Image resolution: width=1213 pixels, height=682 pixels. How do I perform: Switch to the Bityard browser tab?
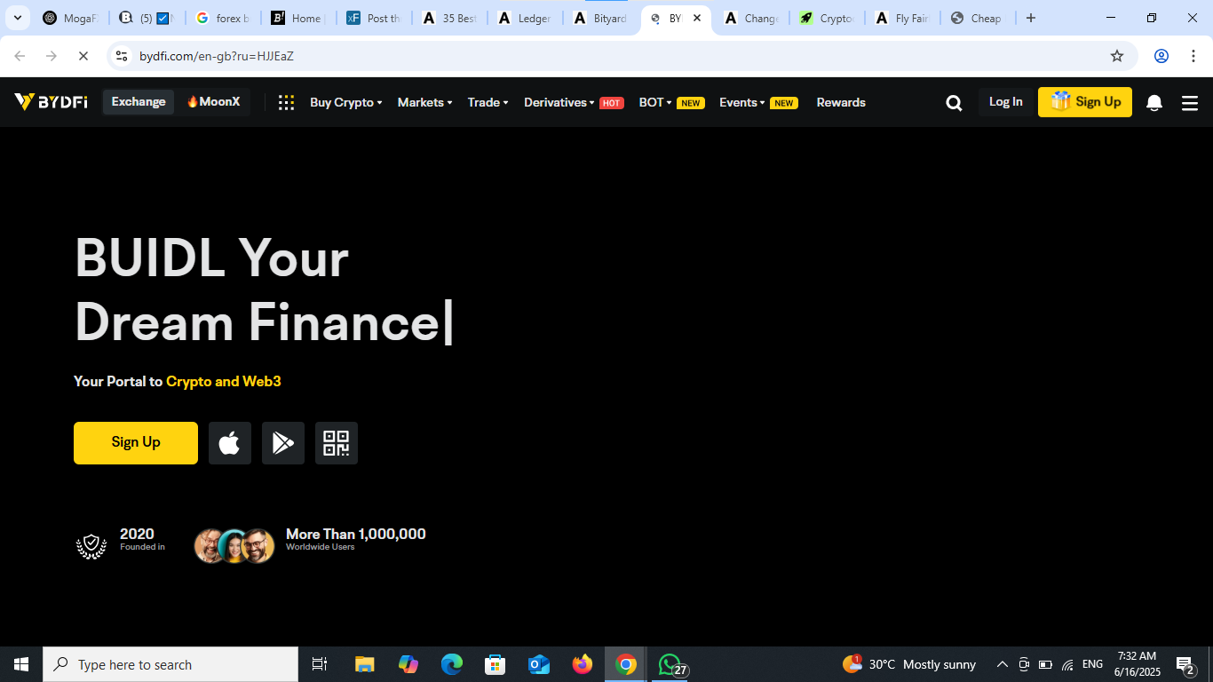click(x=601, y=18)
